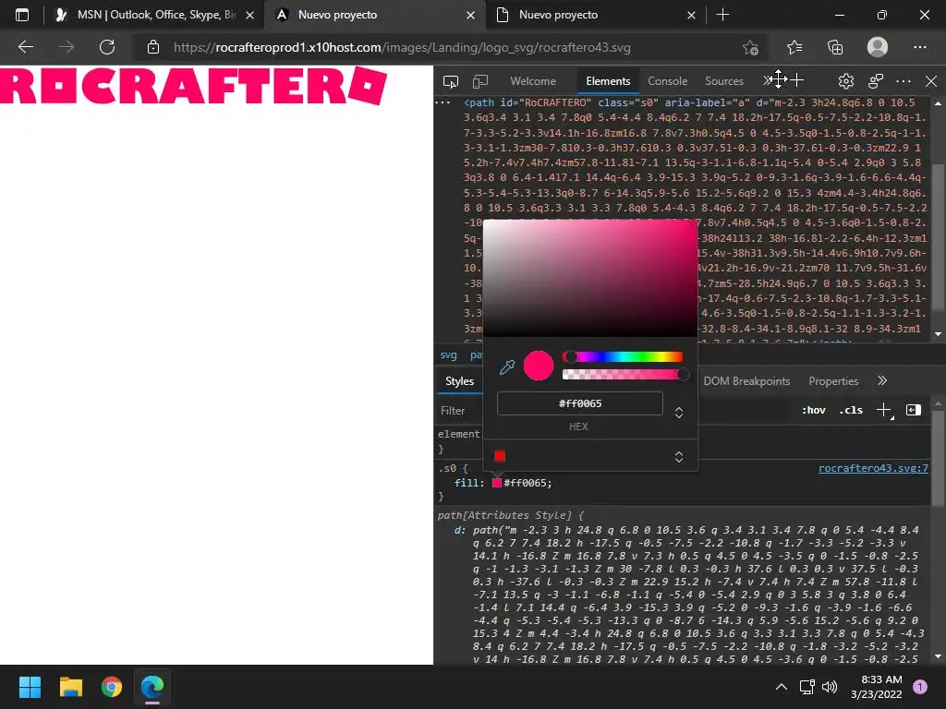The width and height of the screenshot is (946, 709).
Task: Pick a color with the eyedropper
Action: pos(507,367)
